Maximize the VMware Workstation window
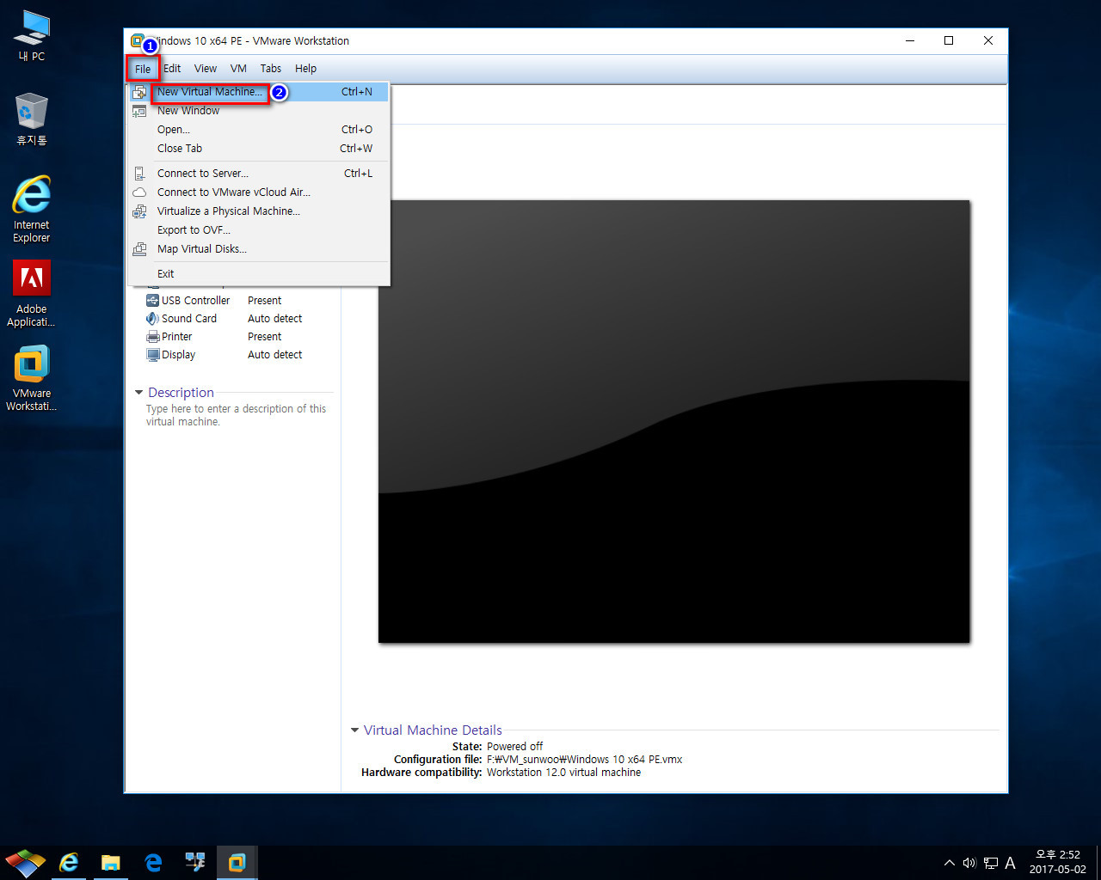The image size is (1101, 880). (x=949, y=40)
